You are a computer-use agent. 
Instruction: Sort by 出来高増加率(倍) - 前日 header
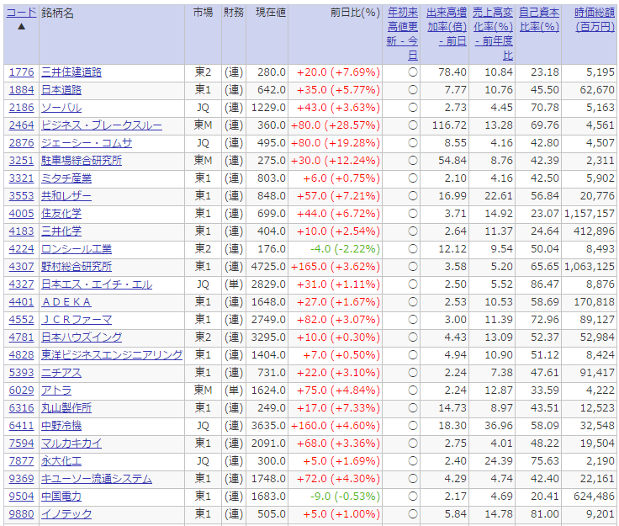447,27
